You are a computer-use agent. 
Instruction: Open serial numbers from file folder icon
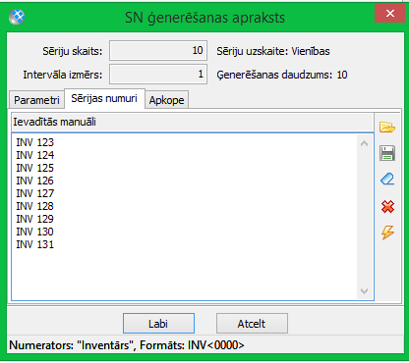pos(387,127)
